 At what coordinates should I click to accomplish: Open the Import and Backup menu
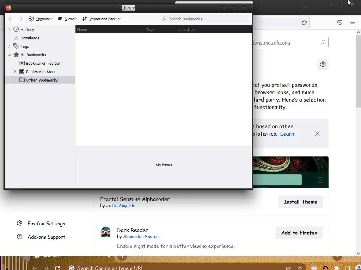102,19
